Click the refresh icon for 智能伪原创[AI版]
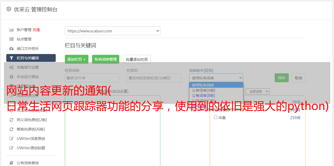Screen dimensions: 334x166 (x=12, y=129)
